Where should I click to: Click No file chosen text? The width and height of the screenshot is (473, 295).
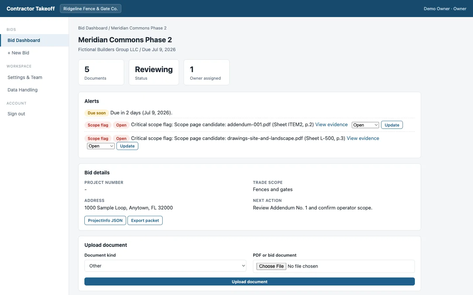coord(303,266)
